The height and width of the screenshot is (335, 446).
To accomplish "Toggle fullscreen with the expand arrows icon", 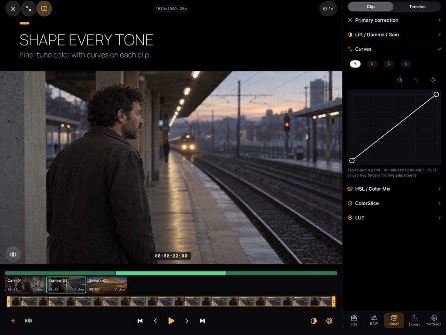I will (x=28, y=9).
